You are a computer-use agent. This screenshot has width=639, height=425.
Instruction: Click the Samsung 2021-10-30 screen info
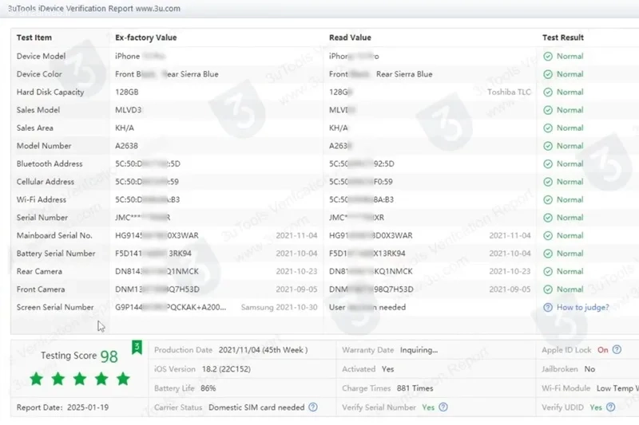[279, 308]
